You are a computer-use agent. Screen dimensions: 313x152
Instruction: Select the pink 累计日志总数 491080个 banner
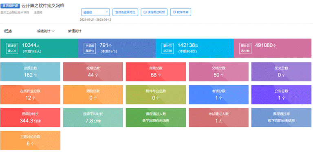[x=272, y=48]
